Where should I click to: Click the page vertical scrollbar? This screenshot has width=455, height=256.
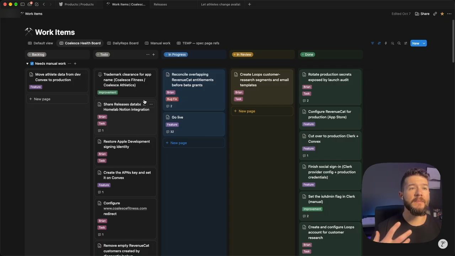(x=453, y=41)
